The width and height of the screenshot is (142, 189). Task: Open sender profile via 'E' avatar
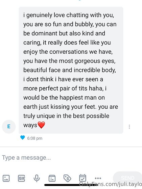coord(9,127)
